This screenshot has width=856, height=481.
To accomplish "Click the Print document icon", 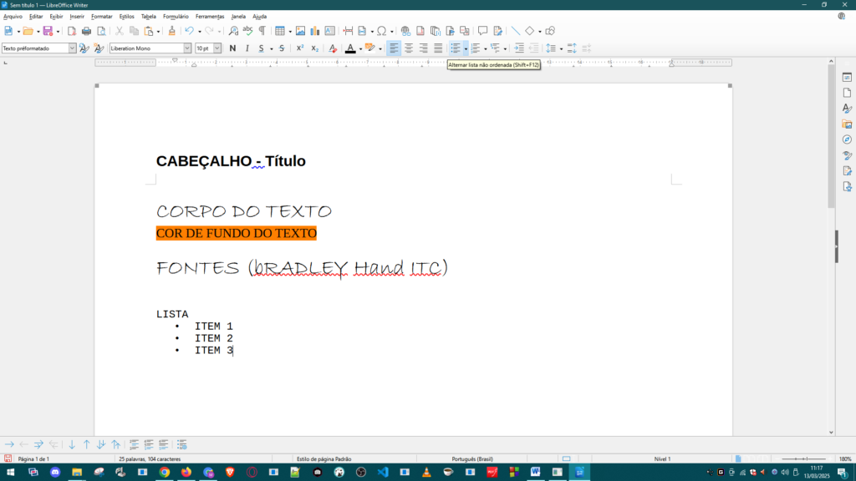I will point(86,31).
